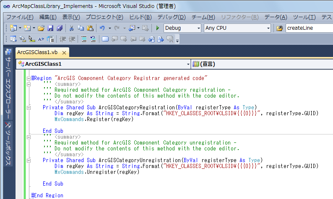Open the サーバー エクスプローラー side panel
This screenshot has height=199, width=333.
pos(8,85)
